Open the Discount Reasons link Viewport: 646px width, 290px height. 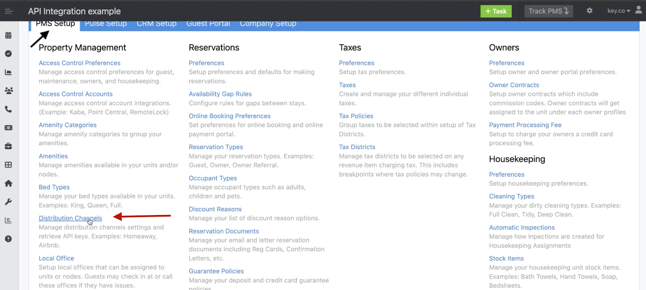(215, 209)
